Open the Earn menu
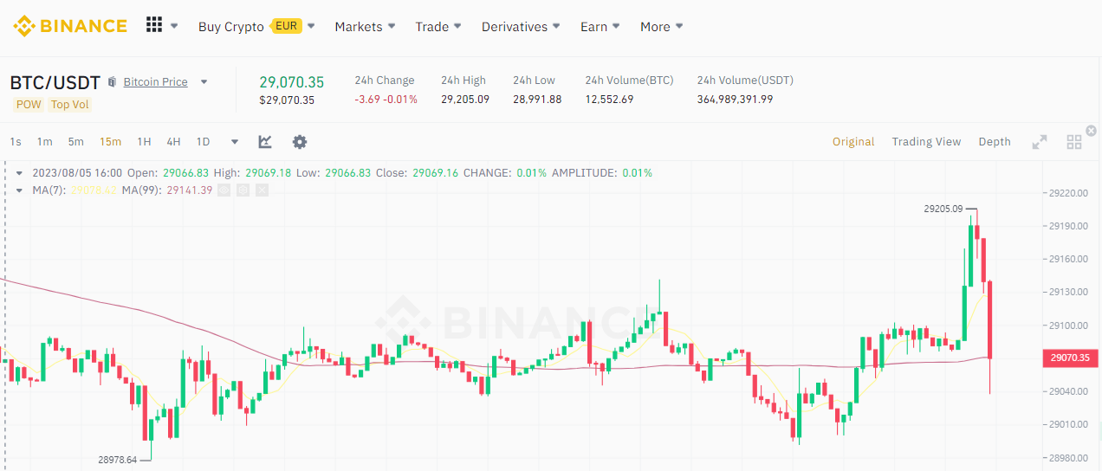The image size is (1102, 471). (600, 27)
